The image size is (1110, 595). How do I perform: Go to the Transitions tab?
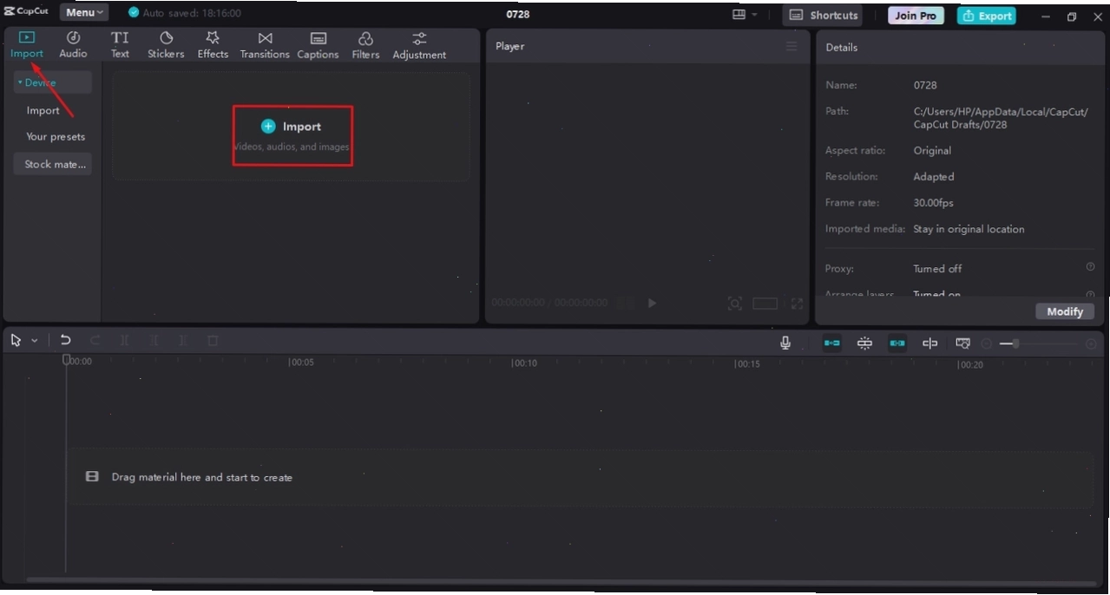click(x=265, y=45)
